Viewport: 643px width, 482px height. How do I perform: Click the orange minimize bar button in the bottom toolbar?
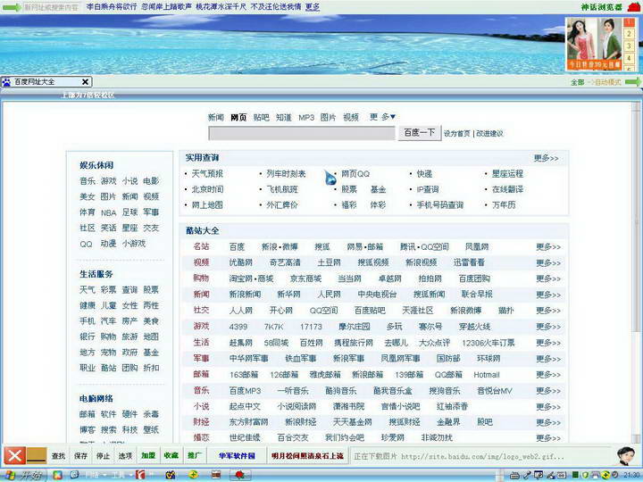coord(37,455)
